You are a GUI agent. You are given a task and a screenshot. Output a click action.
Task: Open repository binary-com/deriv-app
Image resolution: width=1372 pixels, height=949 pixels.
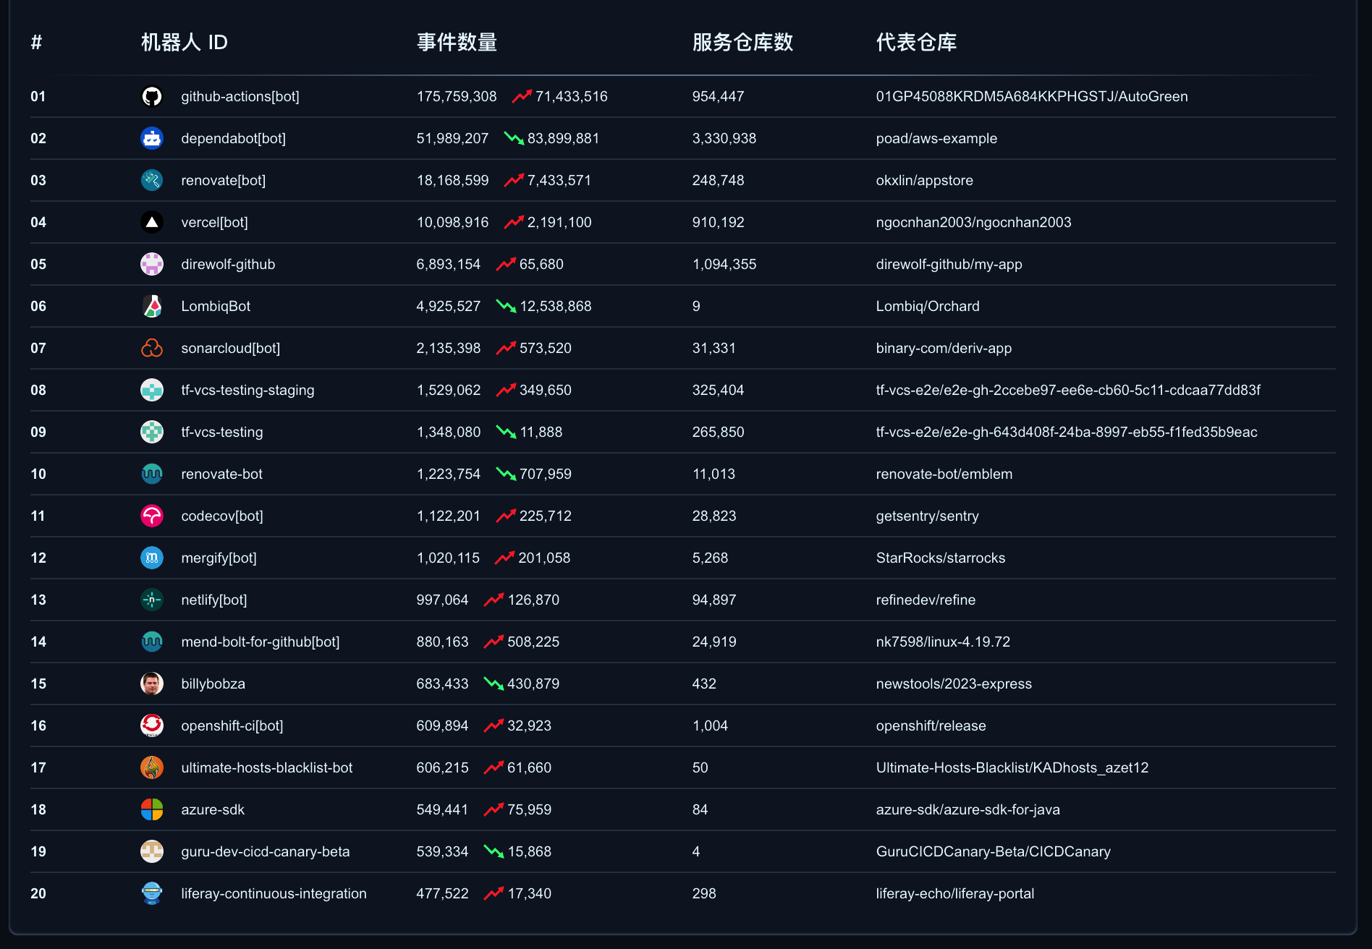coord(944,348)
